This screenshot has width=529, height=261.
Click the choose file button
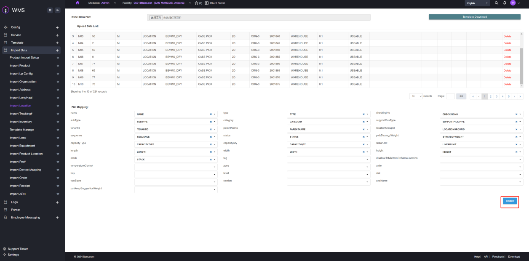tap(156, 18)
